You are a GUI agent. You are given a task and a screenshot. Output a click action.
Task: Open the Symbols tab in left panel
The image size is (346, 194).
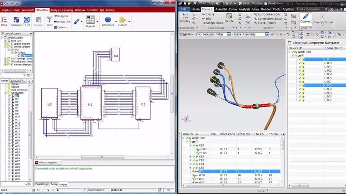point(15,81)
